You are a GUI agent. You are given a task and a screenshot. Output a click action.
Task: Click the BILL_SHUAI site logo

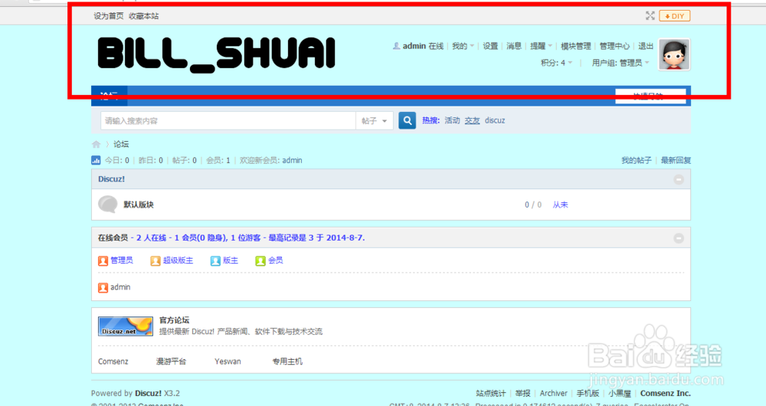(217, 54)
